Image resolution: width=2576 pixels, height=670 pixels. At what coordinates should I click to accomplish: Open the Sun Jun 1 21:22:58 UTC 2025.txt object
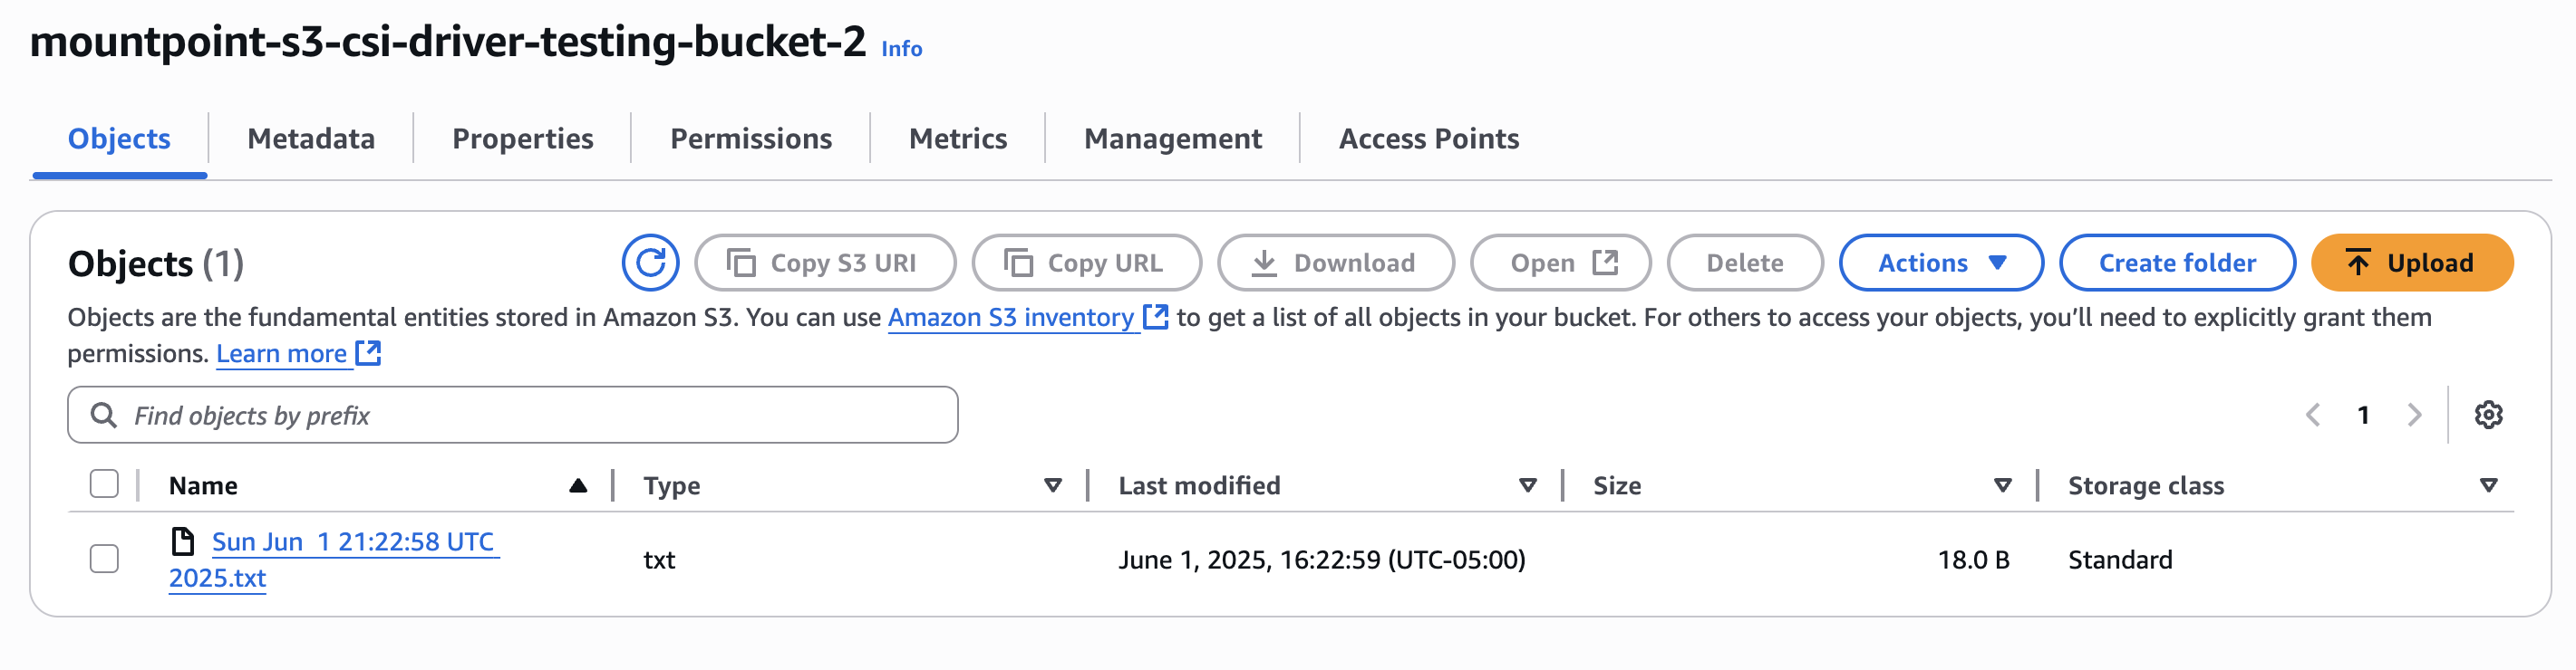click(334, 560)
